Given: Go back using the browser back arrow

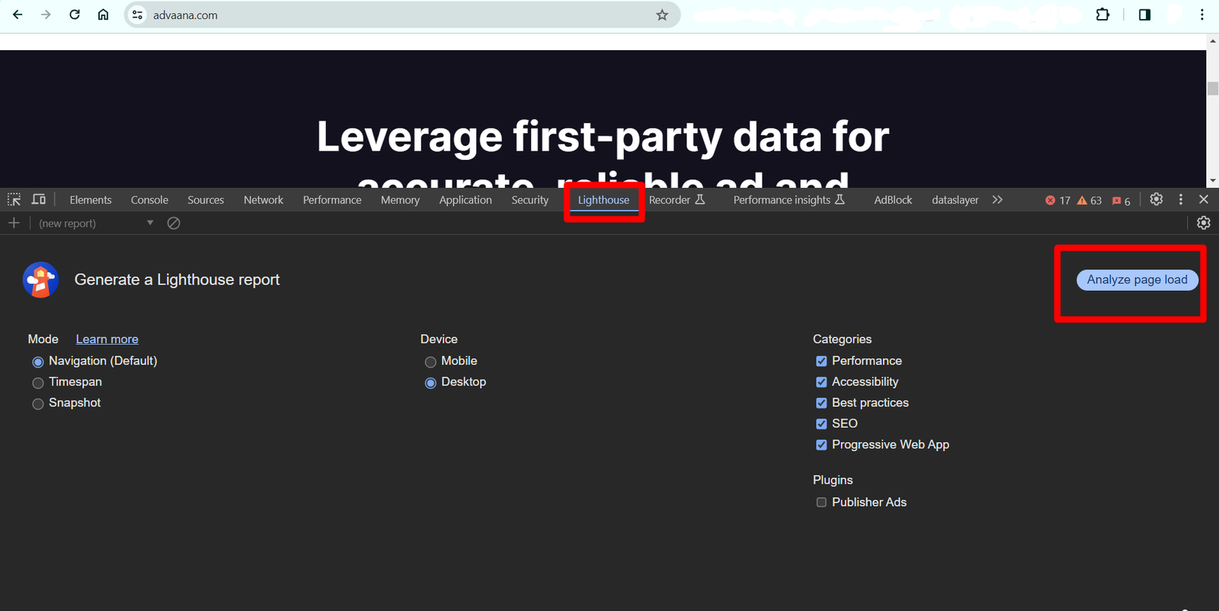Looking at the screenshot, I should tap(18, 14).
